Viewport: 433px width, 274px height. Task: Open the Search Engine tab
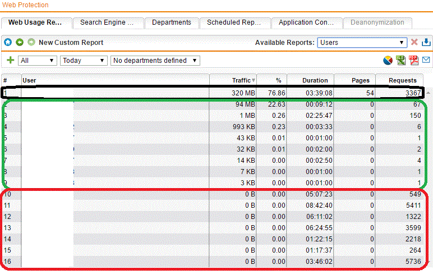coord(108,23)
